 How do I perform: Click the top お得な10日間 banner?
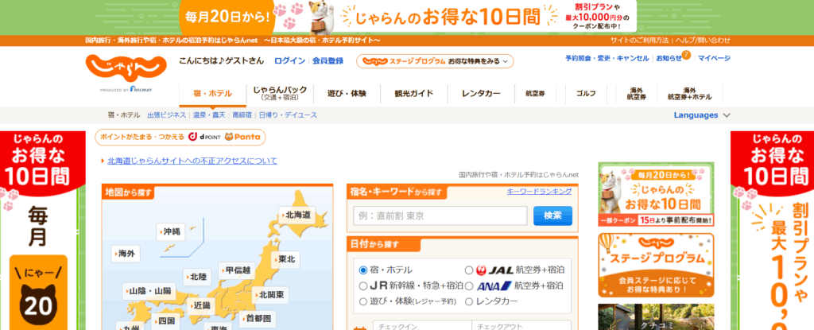(x=408, y=17)
